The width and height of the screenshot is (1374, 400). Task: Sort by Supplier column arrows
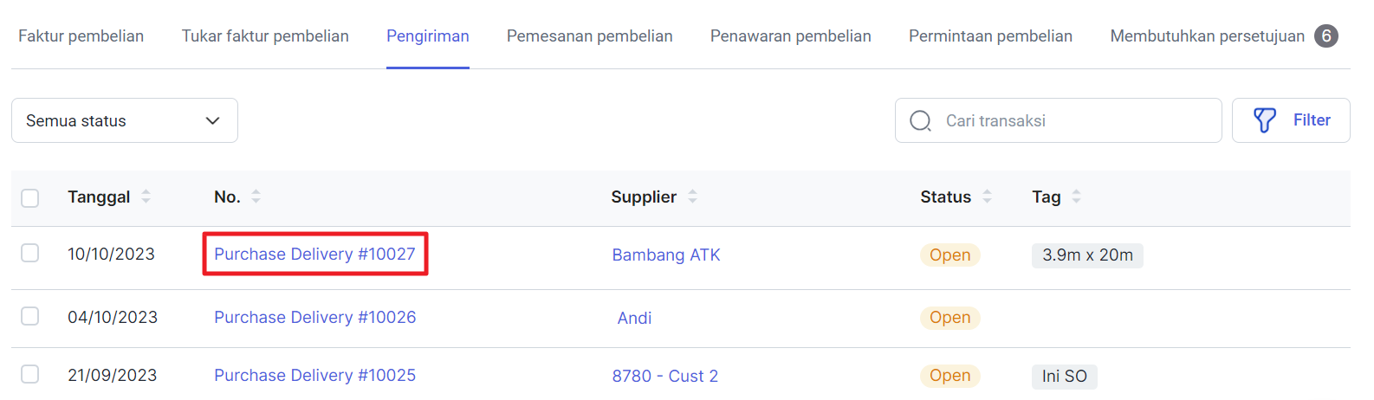pos(692,197)
